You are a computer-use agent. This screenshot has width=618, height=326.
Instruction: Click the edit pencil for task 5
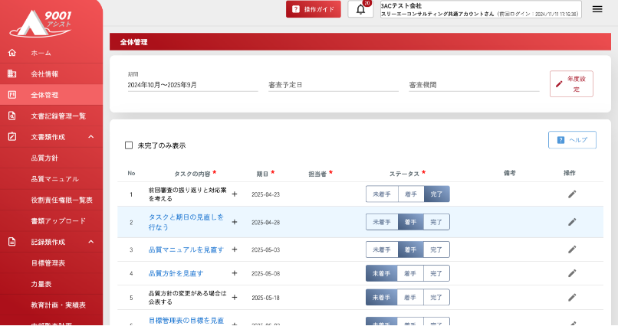pyautogui.click(x=572, y=297)
